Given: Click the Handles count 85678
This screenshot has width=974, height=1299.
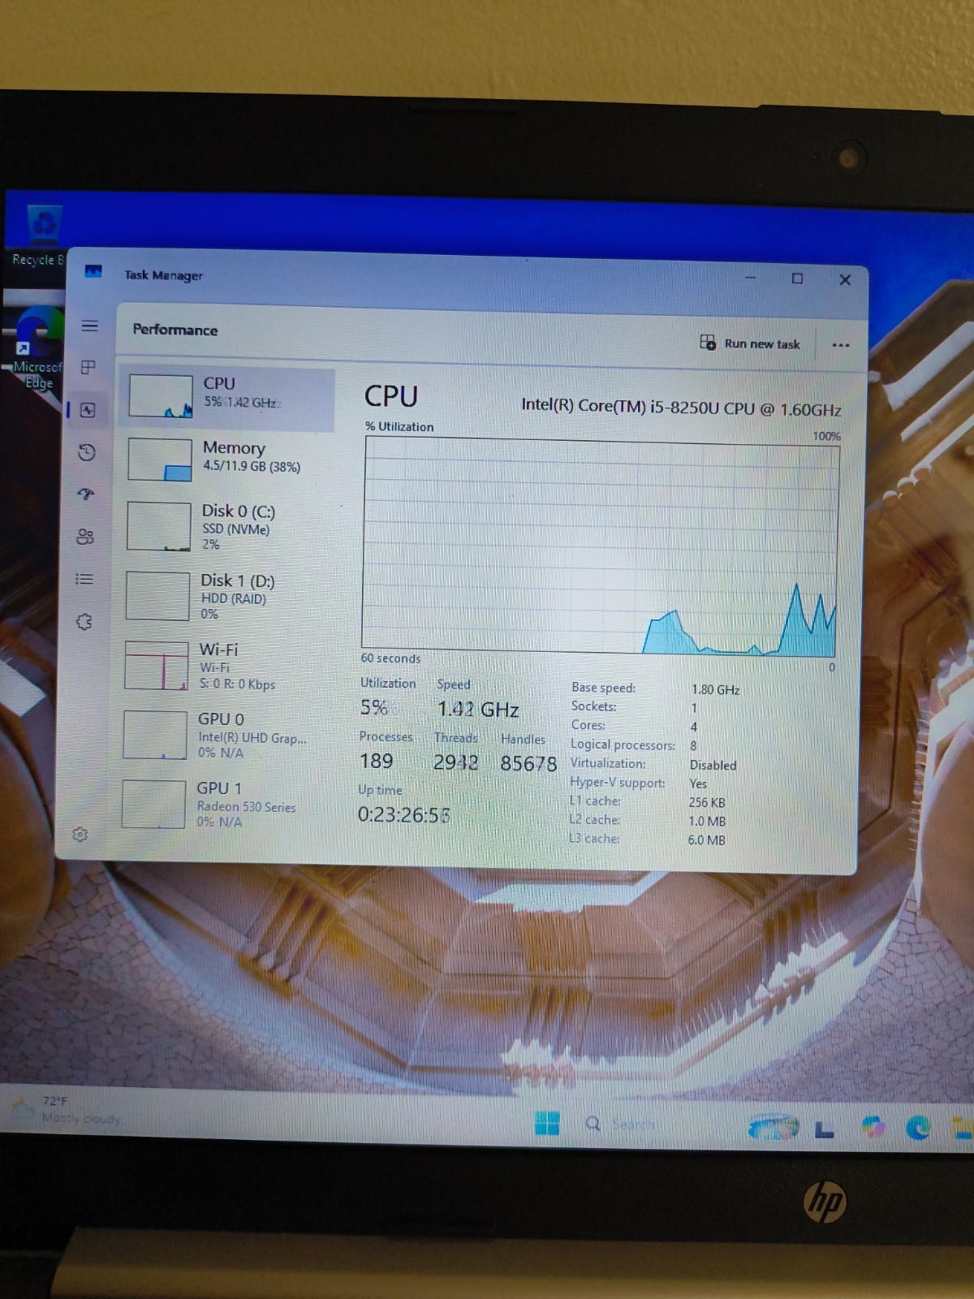Looking at the screenshot, I should coord(528,763).
